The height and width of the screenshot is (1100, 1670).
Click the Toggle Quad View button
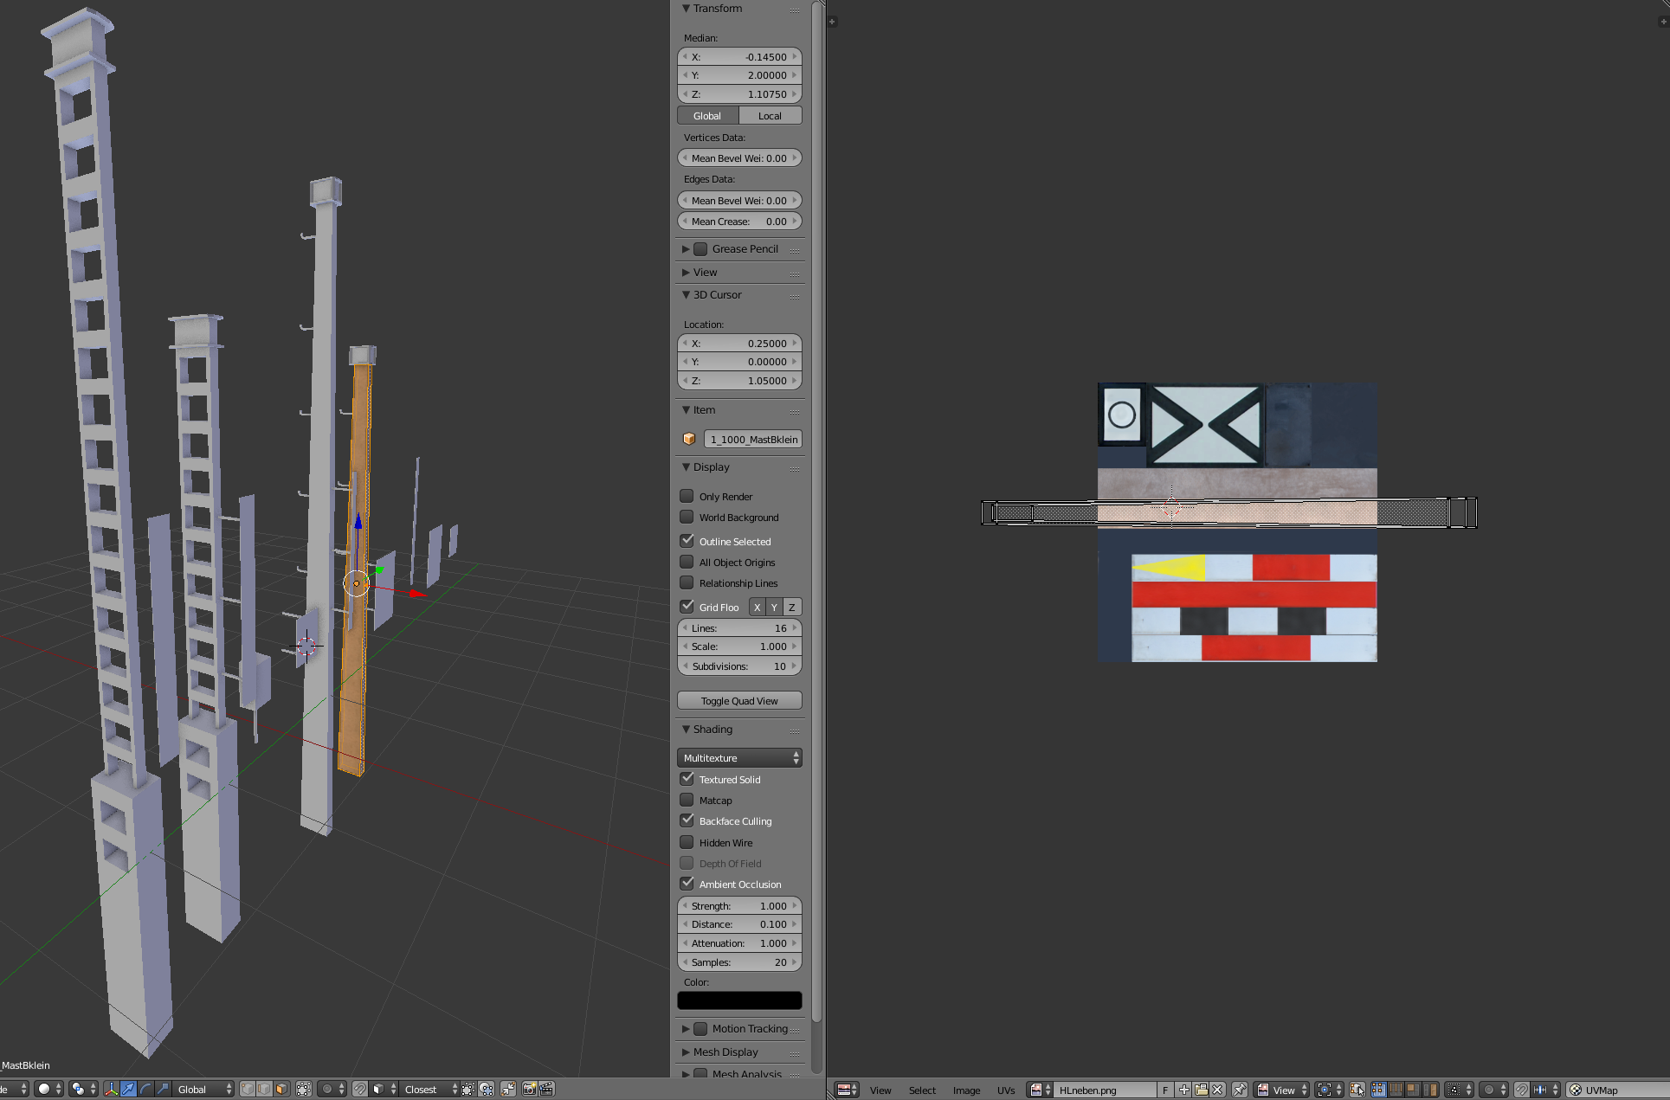739,700
